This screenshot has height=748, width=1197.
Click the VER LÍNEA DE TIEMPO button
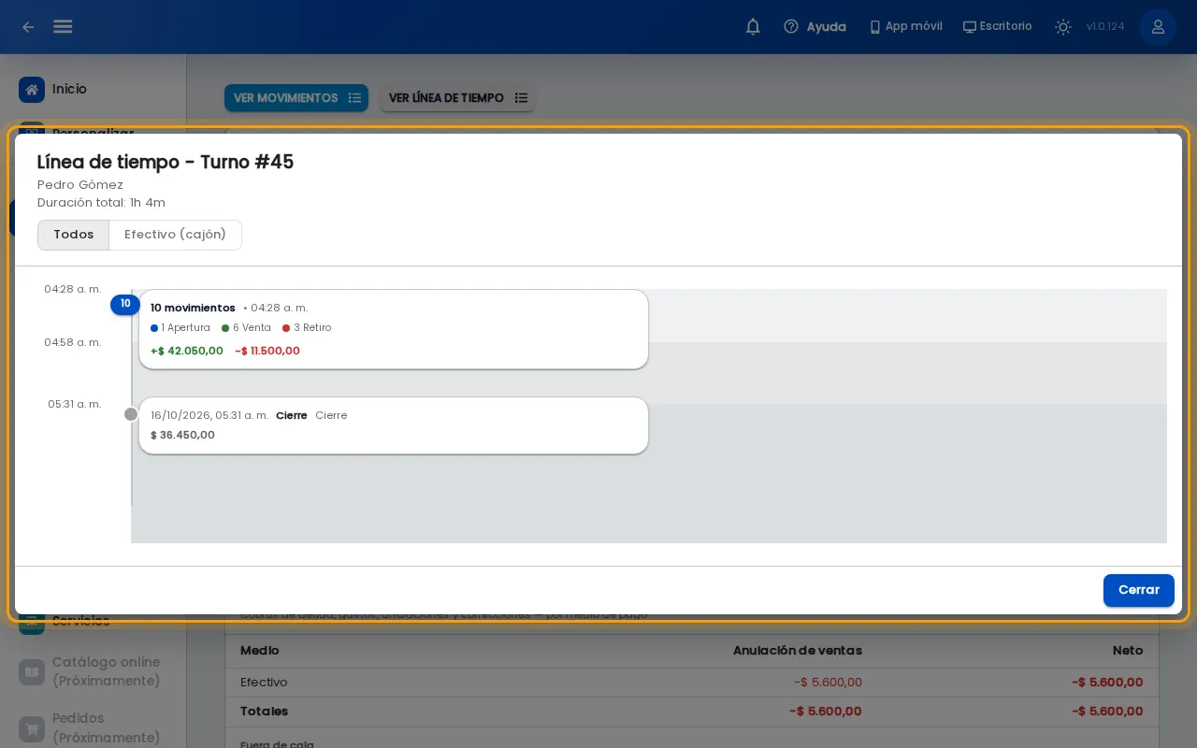pyautogui.click(x=457, y=98)
